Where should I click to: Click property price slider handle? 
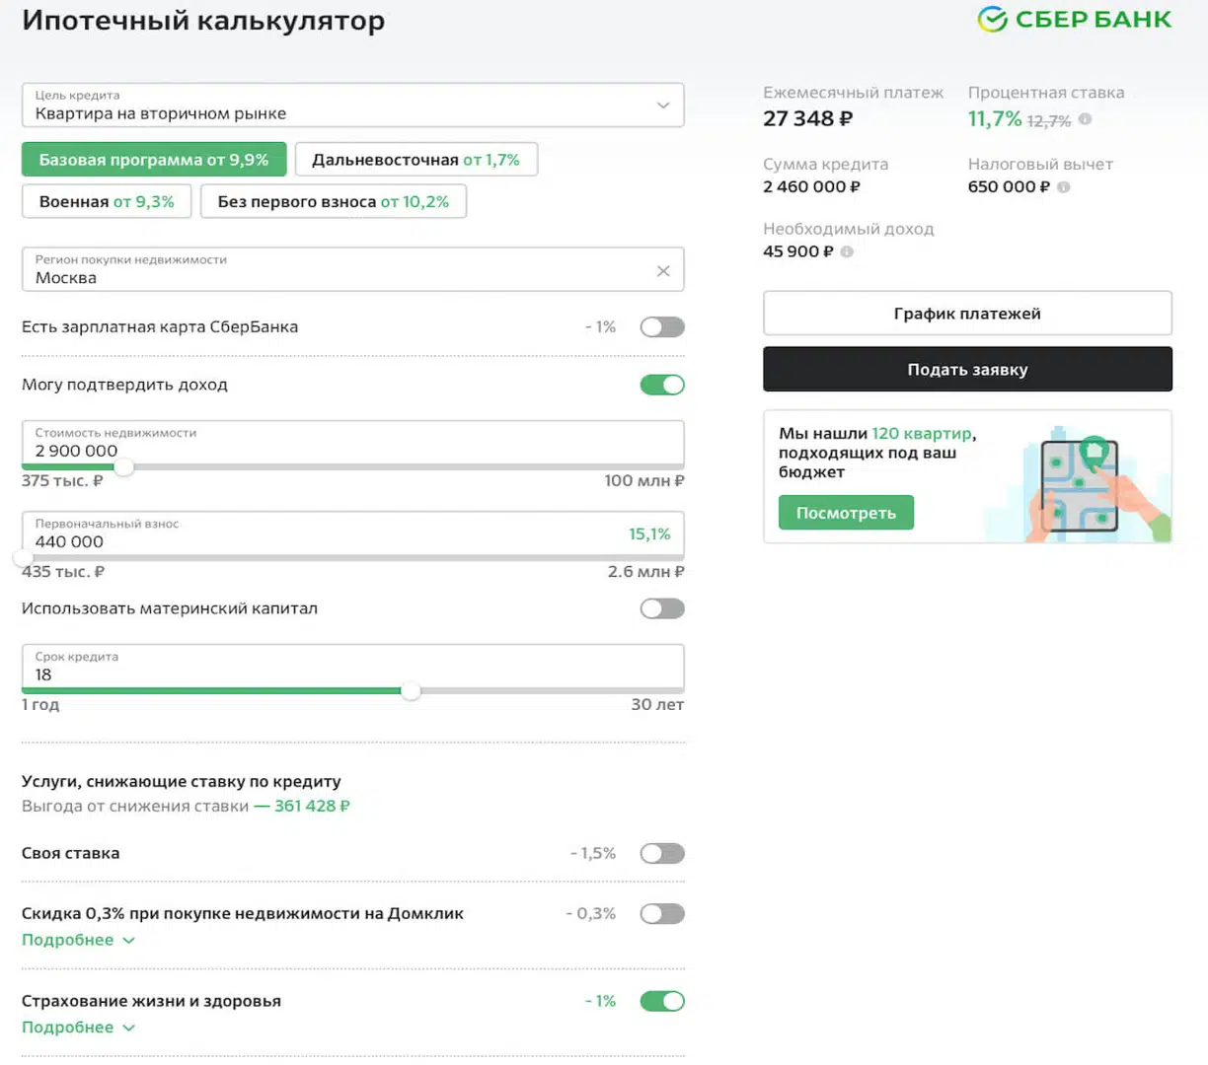pyautogui.click(x=123, y=467)
